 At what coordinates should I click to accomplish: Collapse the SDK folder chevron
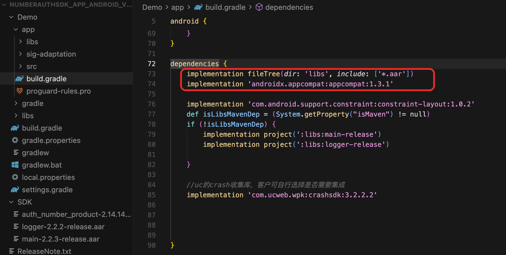pyautogui.click(x=11, y=202)
